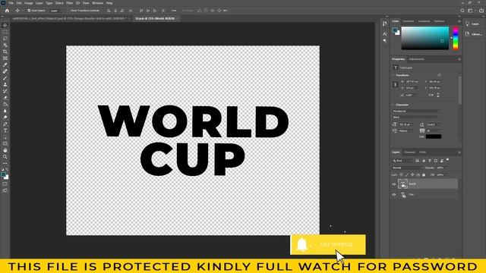Collapse the Transform section in Properties
Viewport: 486px width, 273px height.
393,75
